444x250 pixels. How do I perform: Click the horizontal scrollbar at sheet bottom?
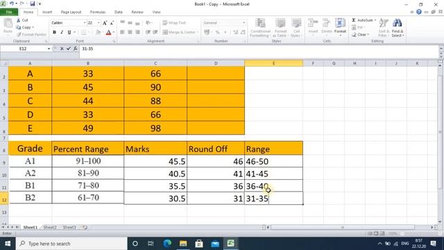(x=343, y=227)
